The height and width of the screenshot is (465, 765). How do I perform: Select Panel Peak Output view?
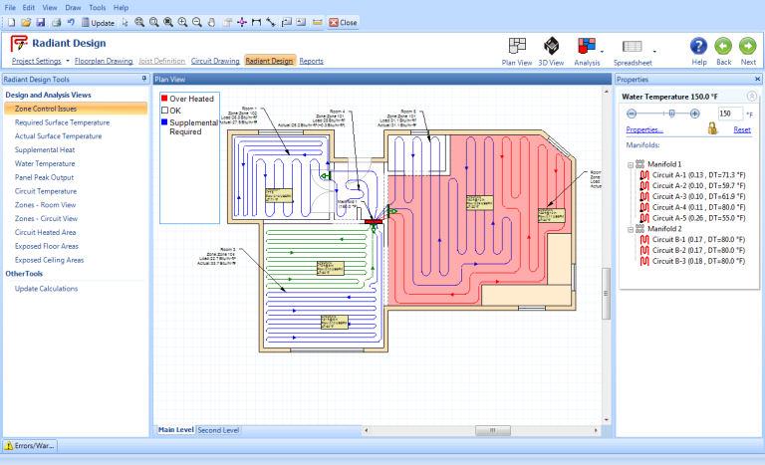(x=45, y=177)
